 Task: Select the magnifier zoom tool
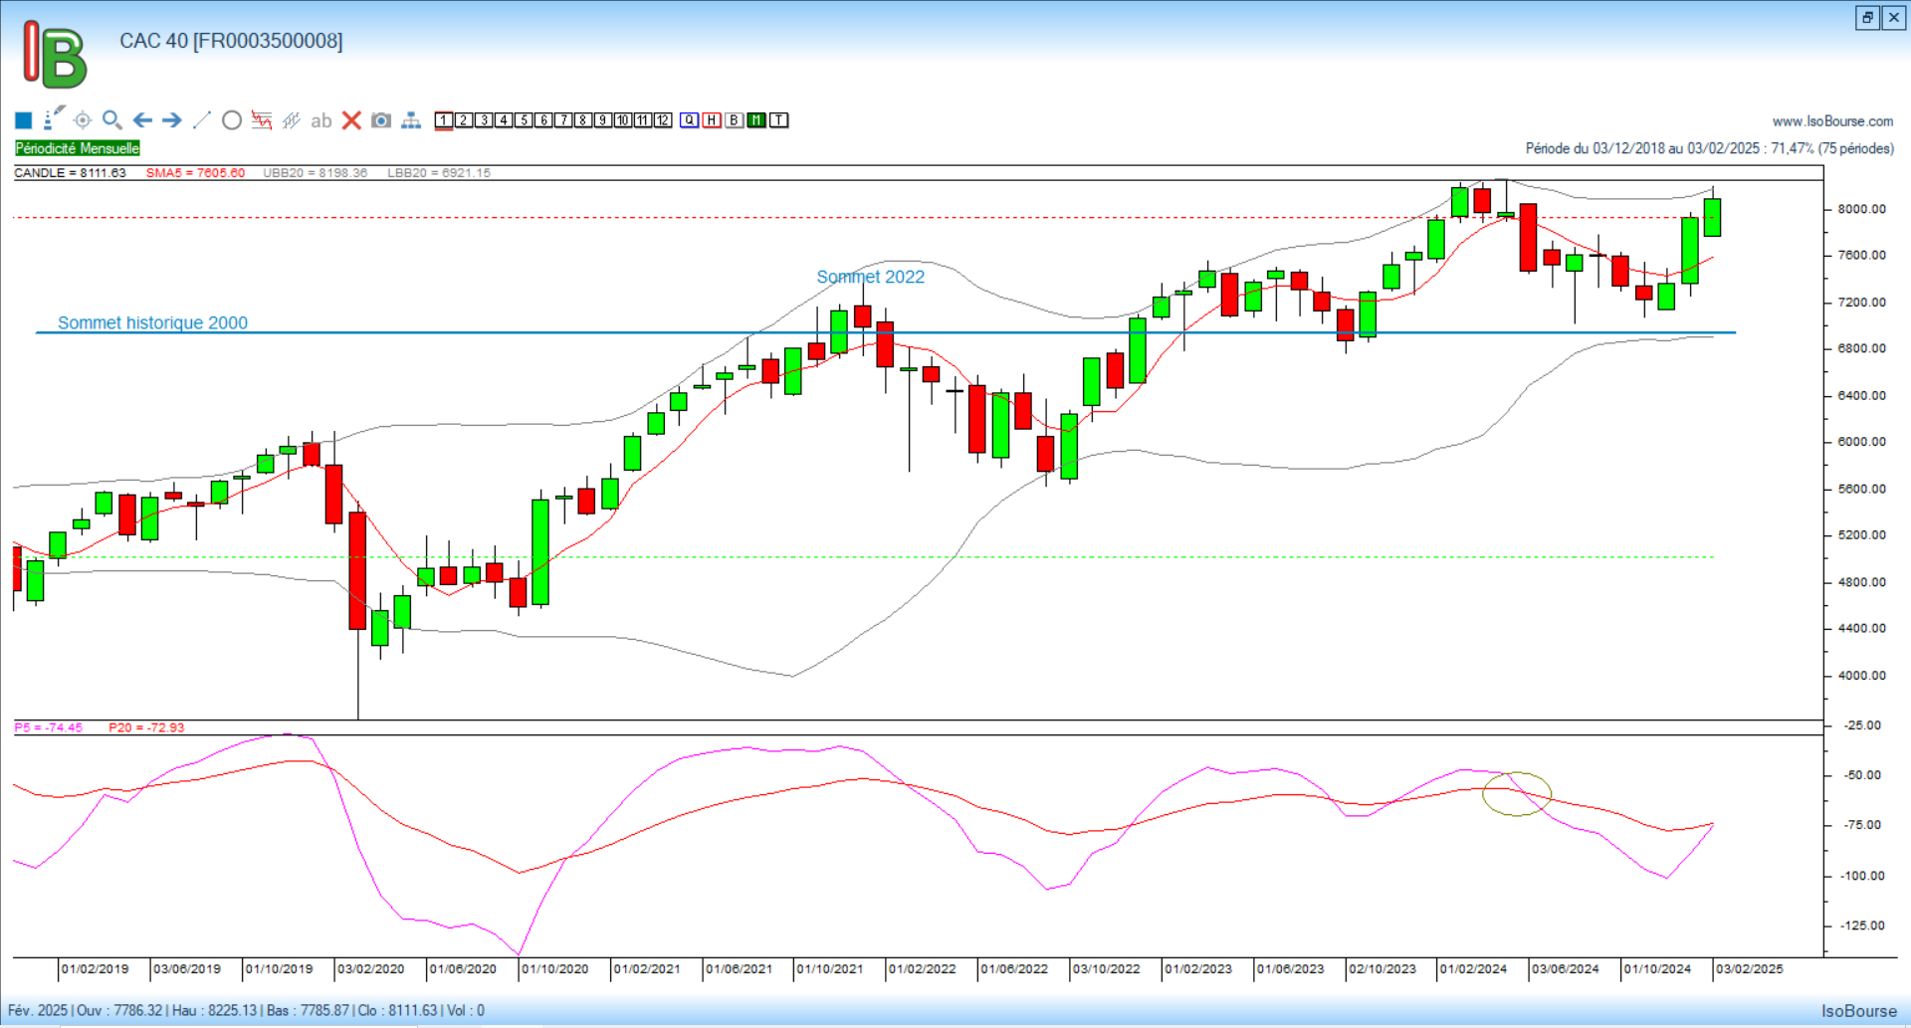112,120
